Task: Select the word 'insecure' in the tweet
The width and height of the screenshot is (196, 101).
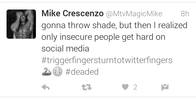Action: (76, 37)
